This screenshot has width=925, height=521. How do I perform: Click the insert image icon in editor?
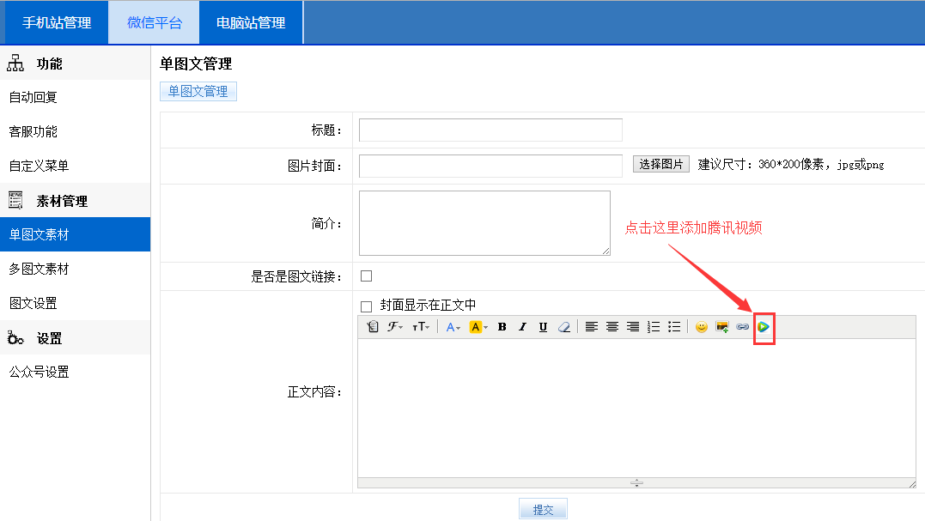722,327
